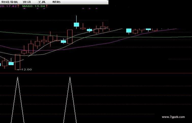The height and width of the screenshot is (123, 192).
Task: Select the 12.00 low price label
Action: [26, 69]
